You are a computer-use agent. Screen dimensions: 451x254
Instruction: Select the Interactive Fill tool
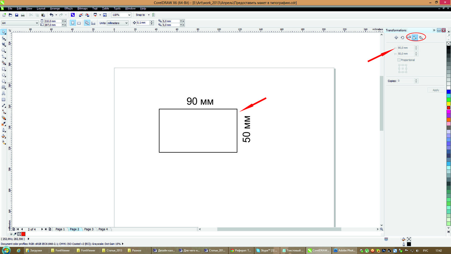(x=4, y=142)
